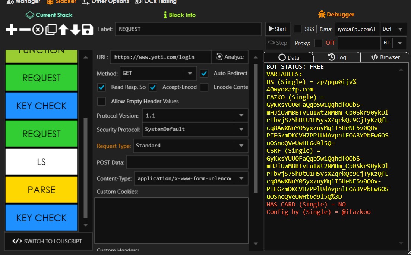Click the Start debugger button

point(277,29)
